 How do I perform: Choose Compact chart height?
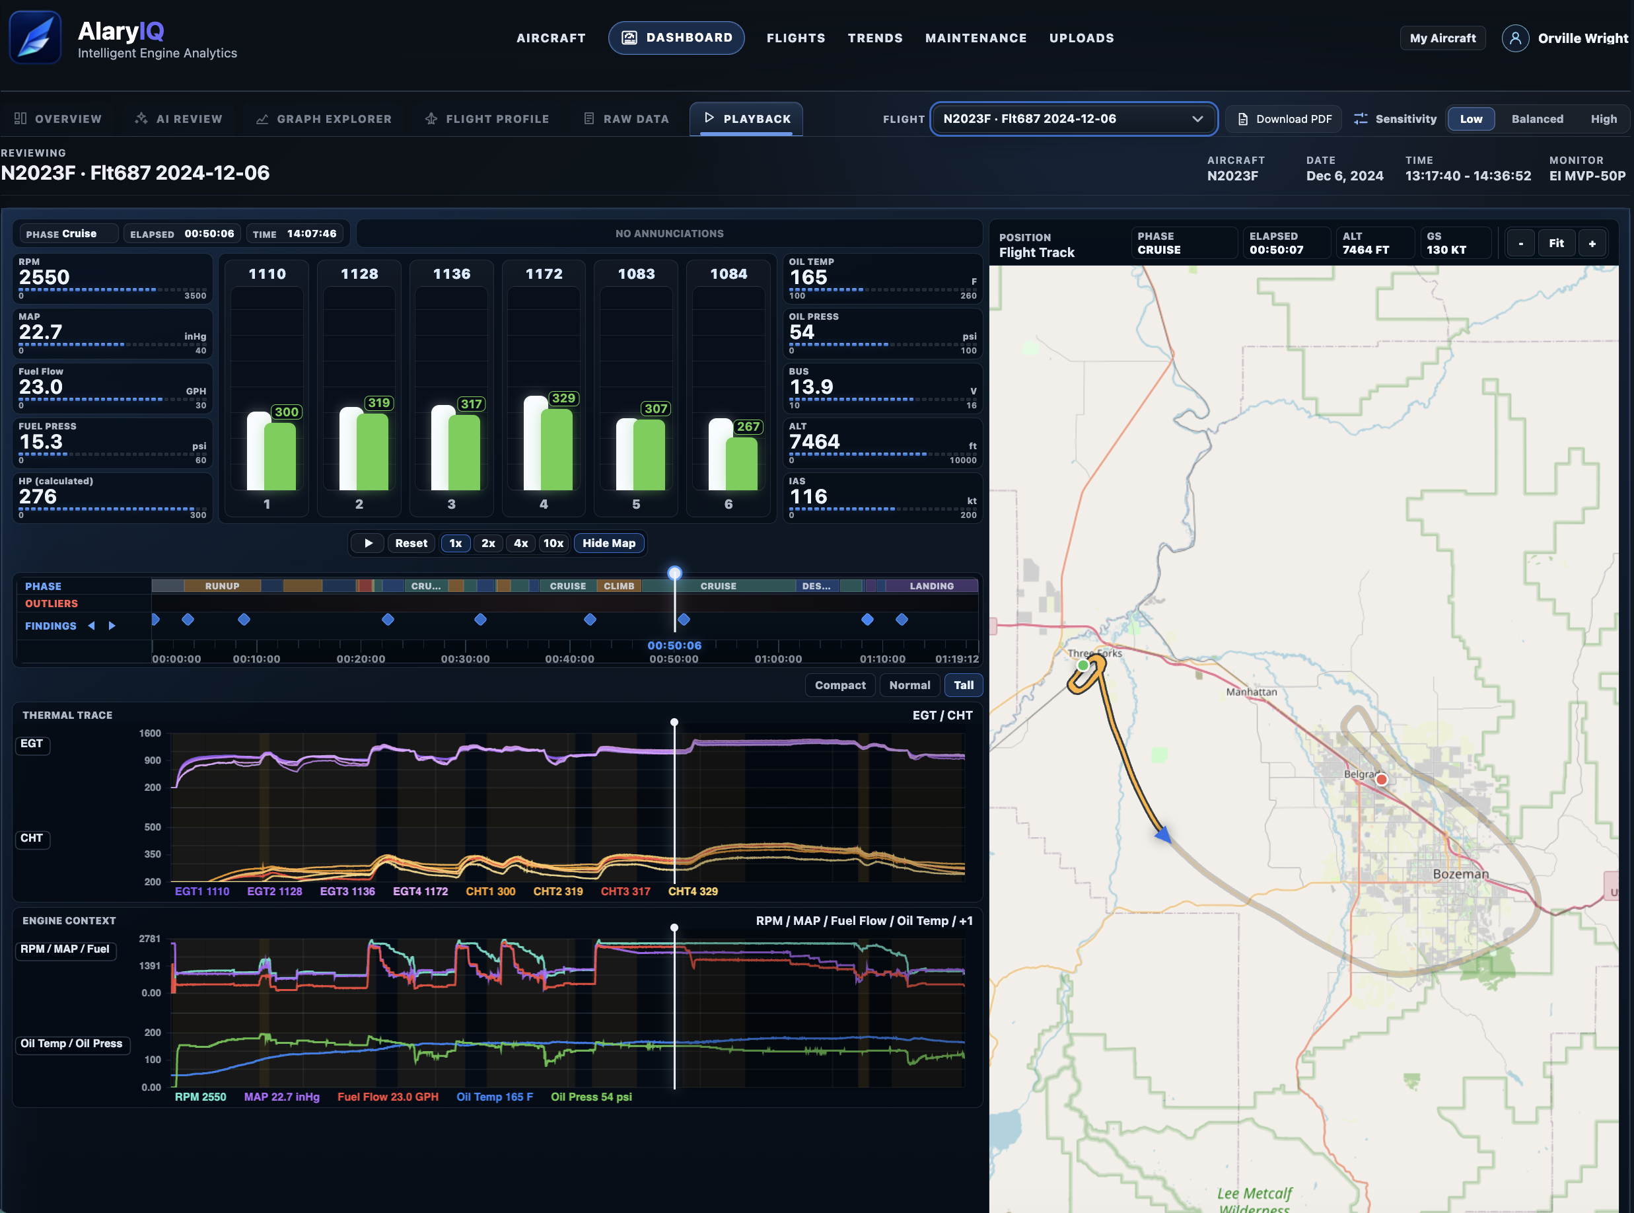click(x=839, y=685)
